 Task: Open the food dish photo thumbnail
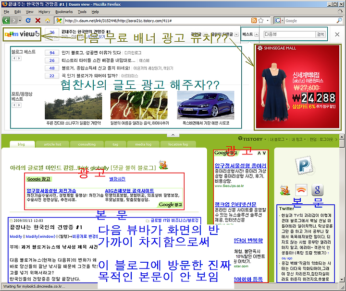coord(139,105)
